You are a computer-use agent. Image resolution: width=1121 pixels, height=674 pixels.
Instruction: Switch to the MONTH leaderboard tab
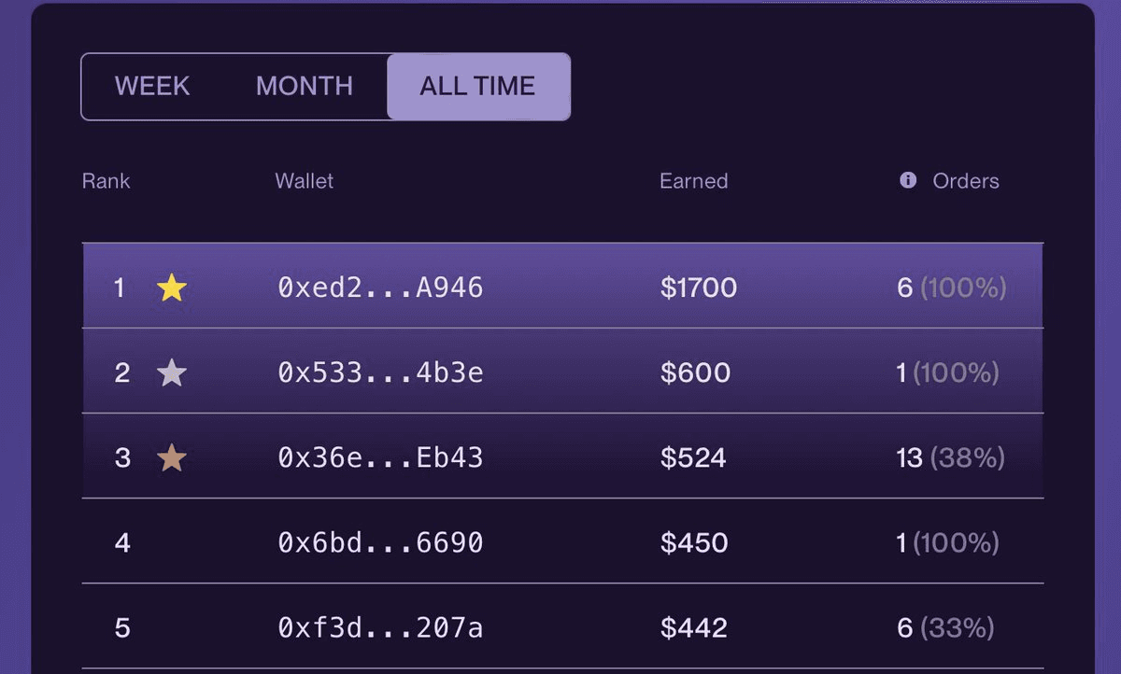(x=305, y=87)
